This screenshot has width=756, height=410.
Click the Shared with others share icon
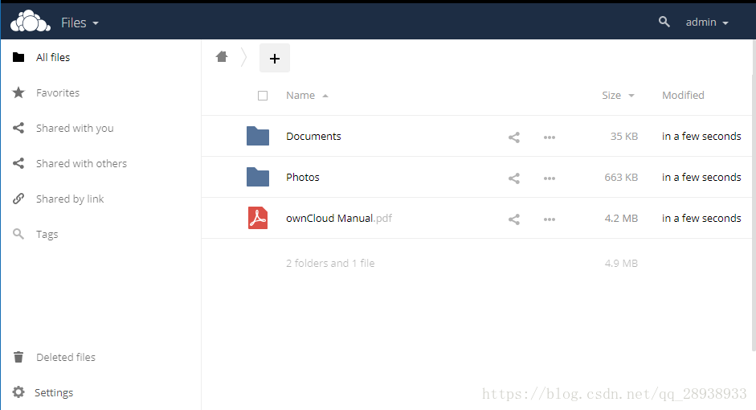(x=18, y=163)
